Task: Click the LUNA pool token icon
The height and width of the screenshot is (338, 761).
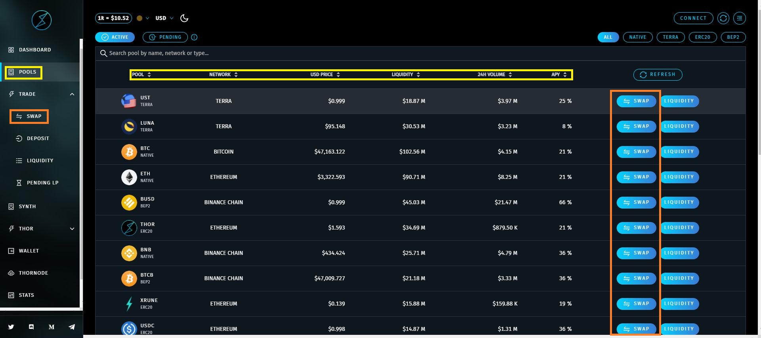Action: point(129,126)
